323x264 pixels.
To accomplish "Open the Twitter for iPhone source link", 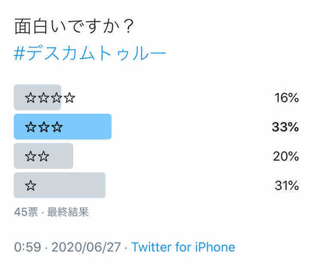I will point(183,247).
